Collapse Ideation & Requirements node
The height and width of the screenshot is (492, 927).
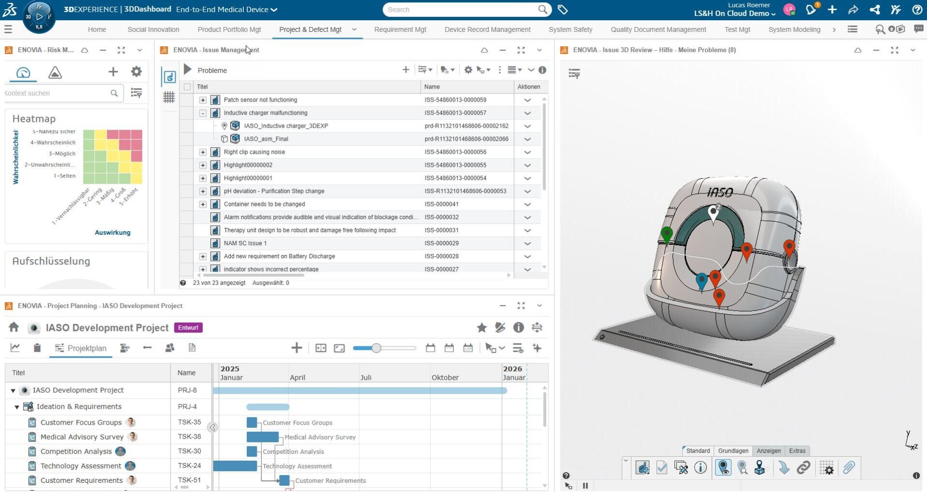(17, 407)
